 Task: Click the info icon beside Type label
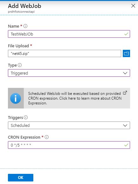(20, 65)
